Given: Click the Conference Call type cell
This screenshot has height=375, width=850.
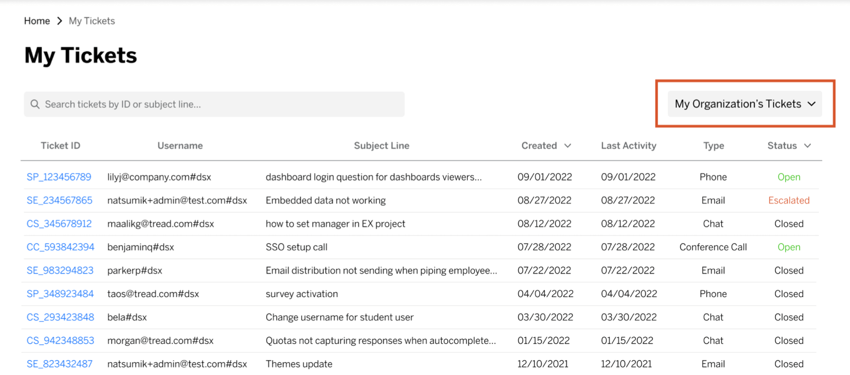Looking at the screenshot, I should pos(713,247).
